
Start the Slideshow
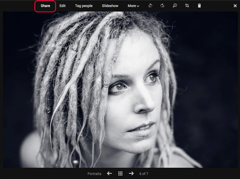[x=110, y=6]
